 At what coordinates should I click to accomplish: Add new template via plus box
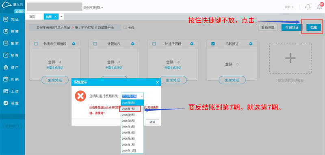(x=290, y=58)
